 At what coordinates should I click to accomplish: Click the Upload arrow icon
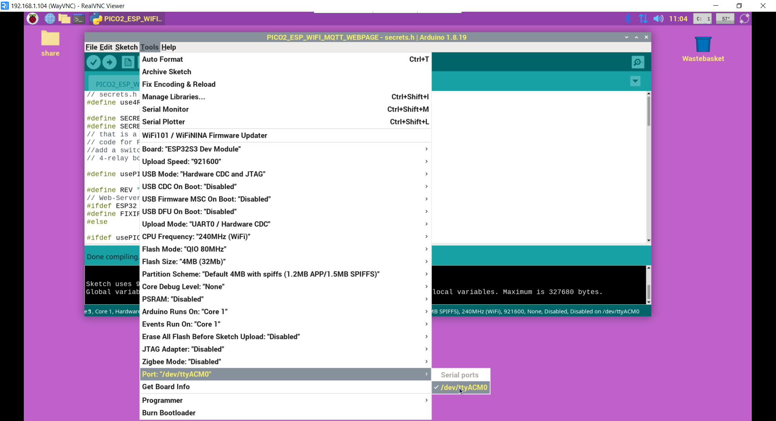coord(110,62)
